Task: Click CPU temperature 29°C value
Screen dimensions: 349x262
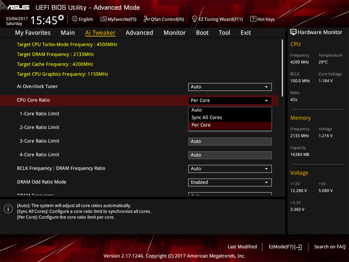Action: [323, 62]
